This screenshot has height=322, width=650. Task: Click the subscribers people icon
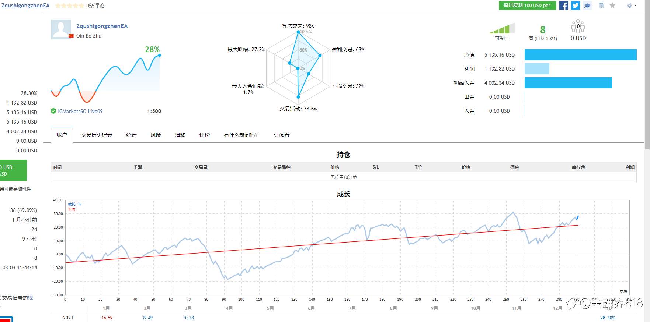(578, 26)
